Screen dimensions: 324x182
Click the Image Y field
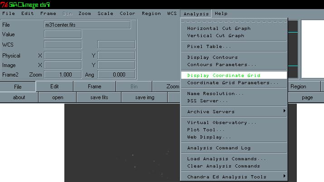tap(116, 65)
